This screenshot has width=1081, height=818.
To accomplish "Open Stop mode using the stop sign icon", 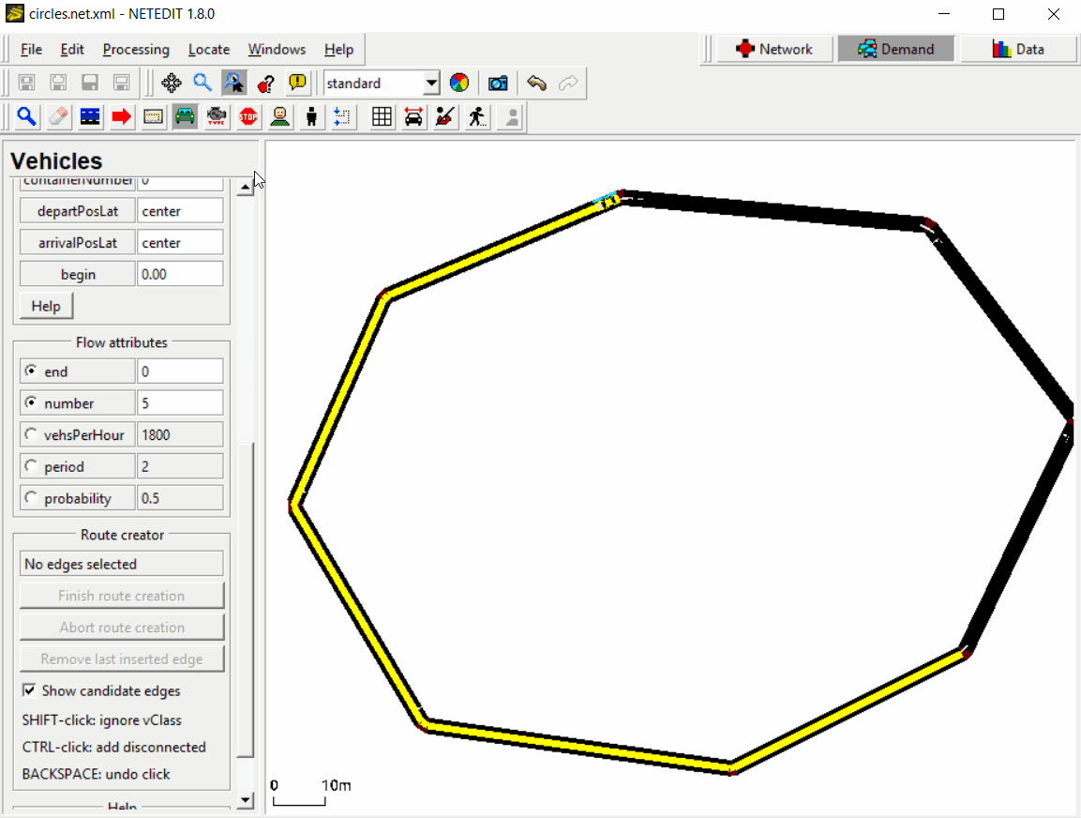I will tap(248, 116).
